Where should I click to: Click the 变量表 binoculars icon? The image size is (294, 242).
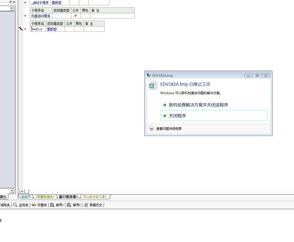(34, 205)
